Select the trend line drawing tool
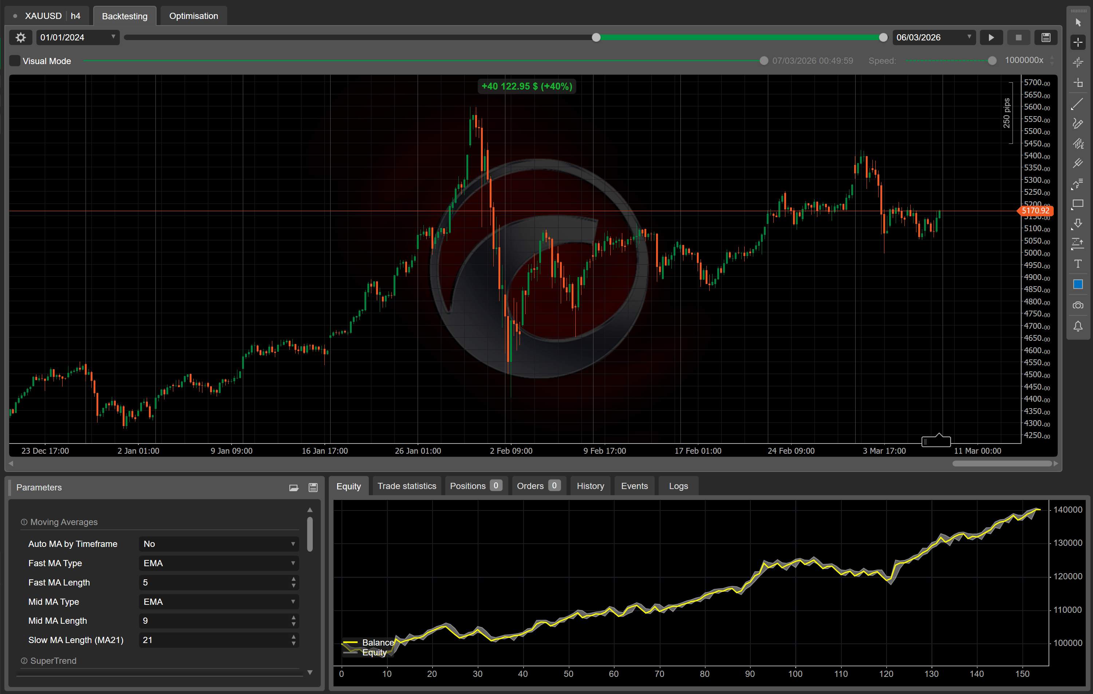 pos(1078,104)
